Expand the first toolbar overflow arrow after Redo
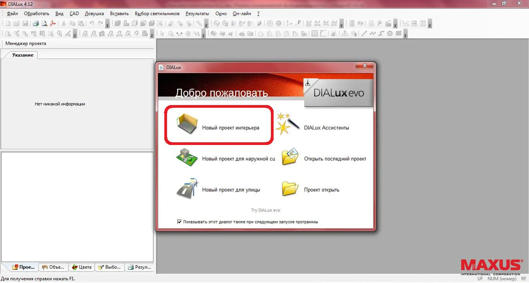This screenshot has height=283, width=529. (x=107, y=25)
